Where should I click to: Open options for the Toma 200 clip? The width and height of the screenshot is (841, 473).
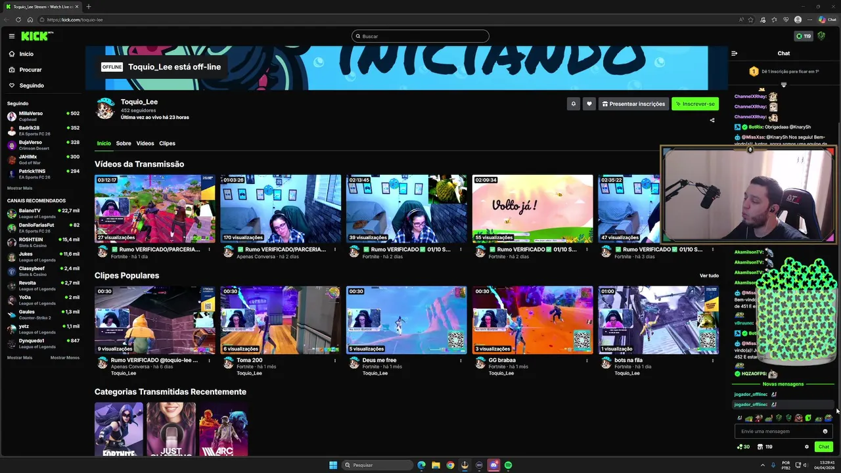335,361
